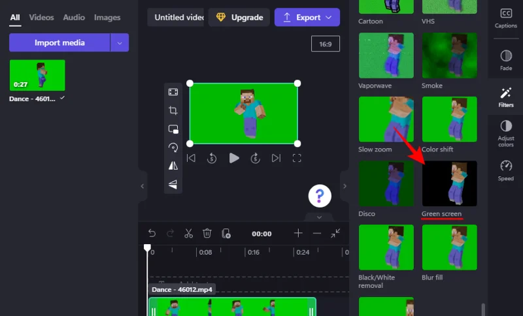This screenshot has height=316, width=523.
Task: Duplicate the selected clip
Action: (226, 234)
